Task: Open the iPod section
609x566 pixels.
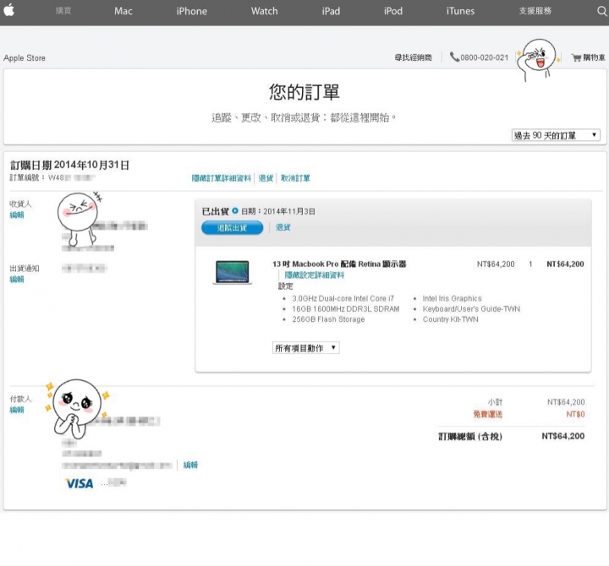Action: point(393,11)
